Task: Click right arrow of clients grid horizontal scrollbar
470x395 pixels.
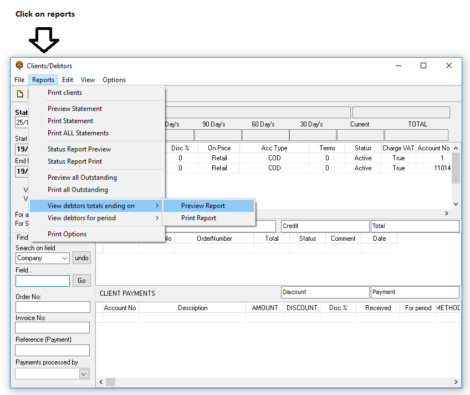Action: [447, 213]
